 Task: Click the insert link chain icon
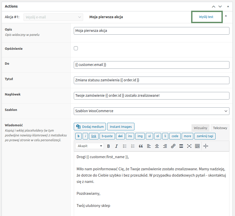point(173,146)
